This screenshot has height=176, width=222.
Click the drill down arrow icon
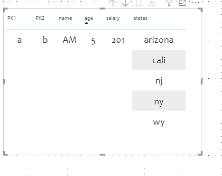125,3
